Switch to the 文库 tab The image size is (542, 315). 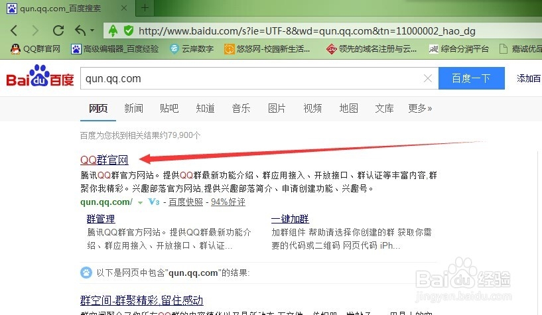point(384,109)
